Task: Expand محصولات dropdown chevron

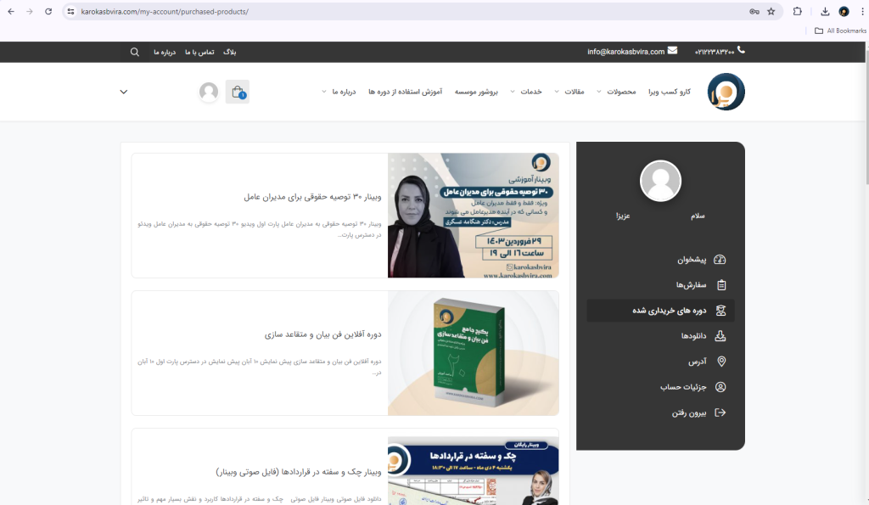Action: (x=598, y=92)
